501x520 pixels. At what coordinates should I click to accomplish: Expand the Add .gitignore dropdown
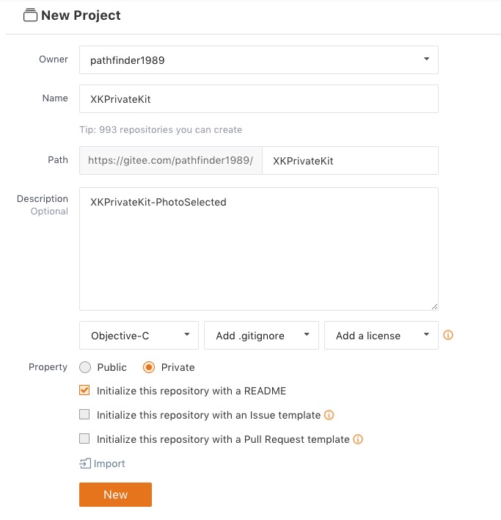(261, 335)
